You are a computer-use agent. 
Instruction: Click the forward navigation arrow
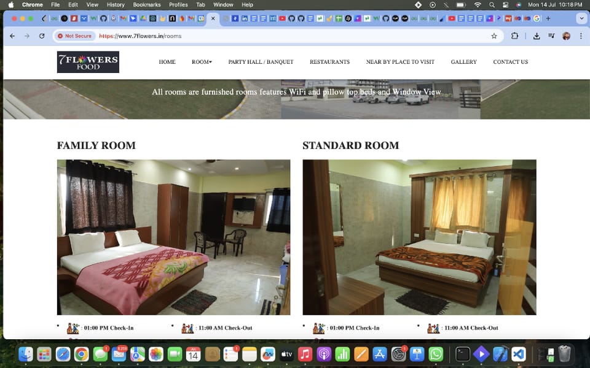26,36
